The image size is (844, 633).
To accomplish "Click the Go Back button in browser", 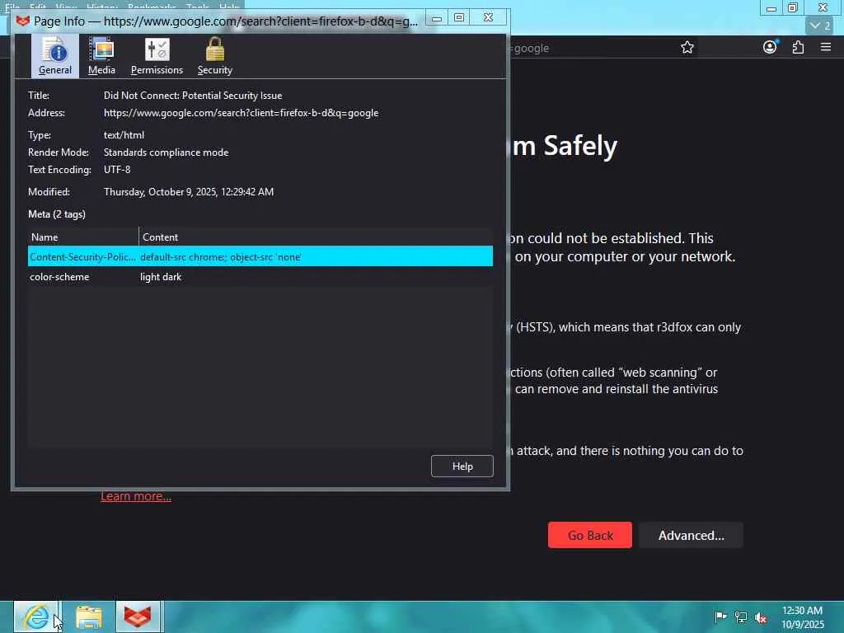I will point(590,535).
